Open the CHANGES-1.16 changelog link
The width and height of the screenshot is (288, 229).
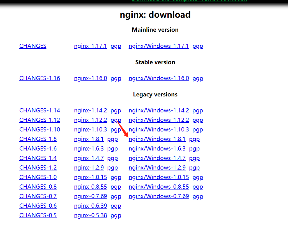tap(40, 78)
